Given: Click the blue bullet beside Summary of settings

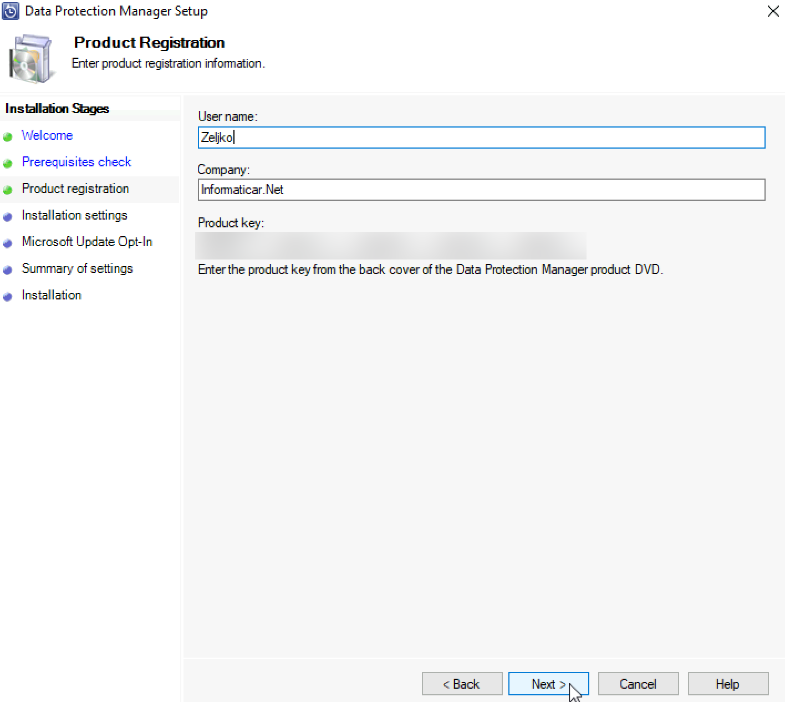Looking at the screenshot, I should pyautogui.click(x=7, y=269).
